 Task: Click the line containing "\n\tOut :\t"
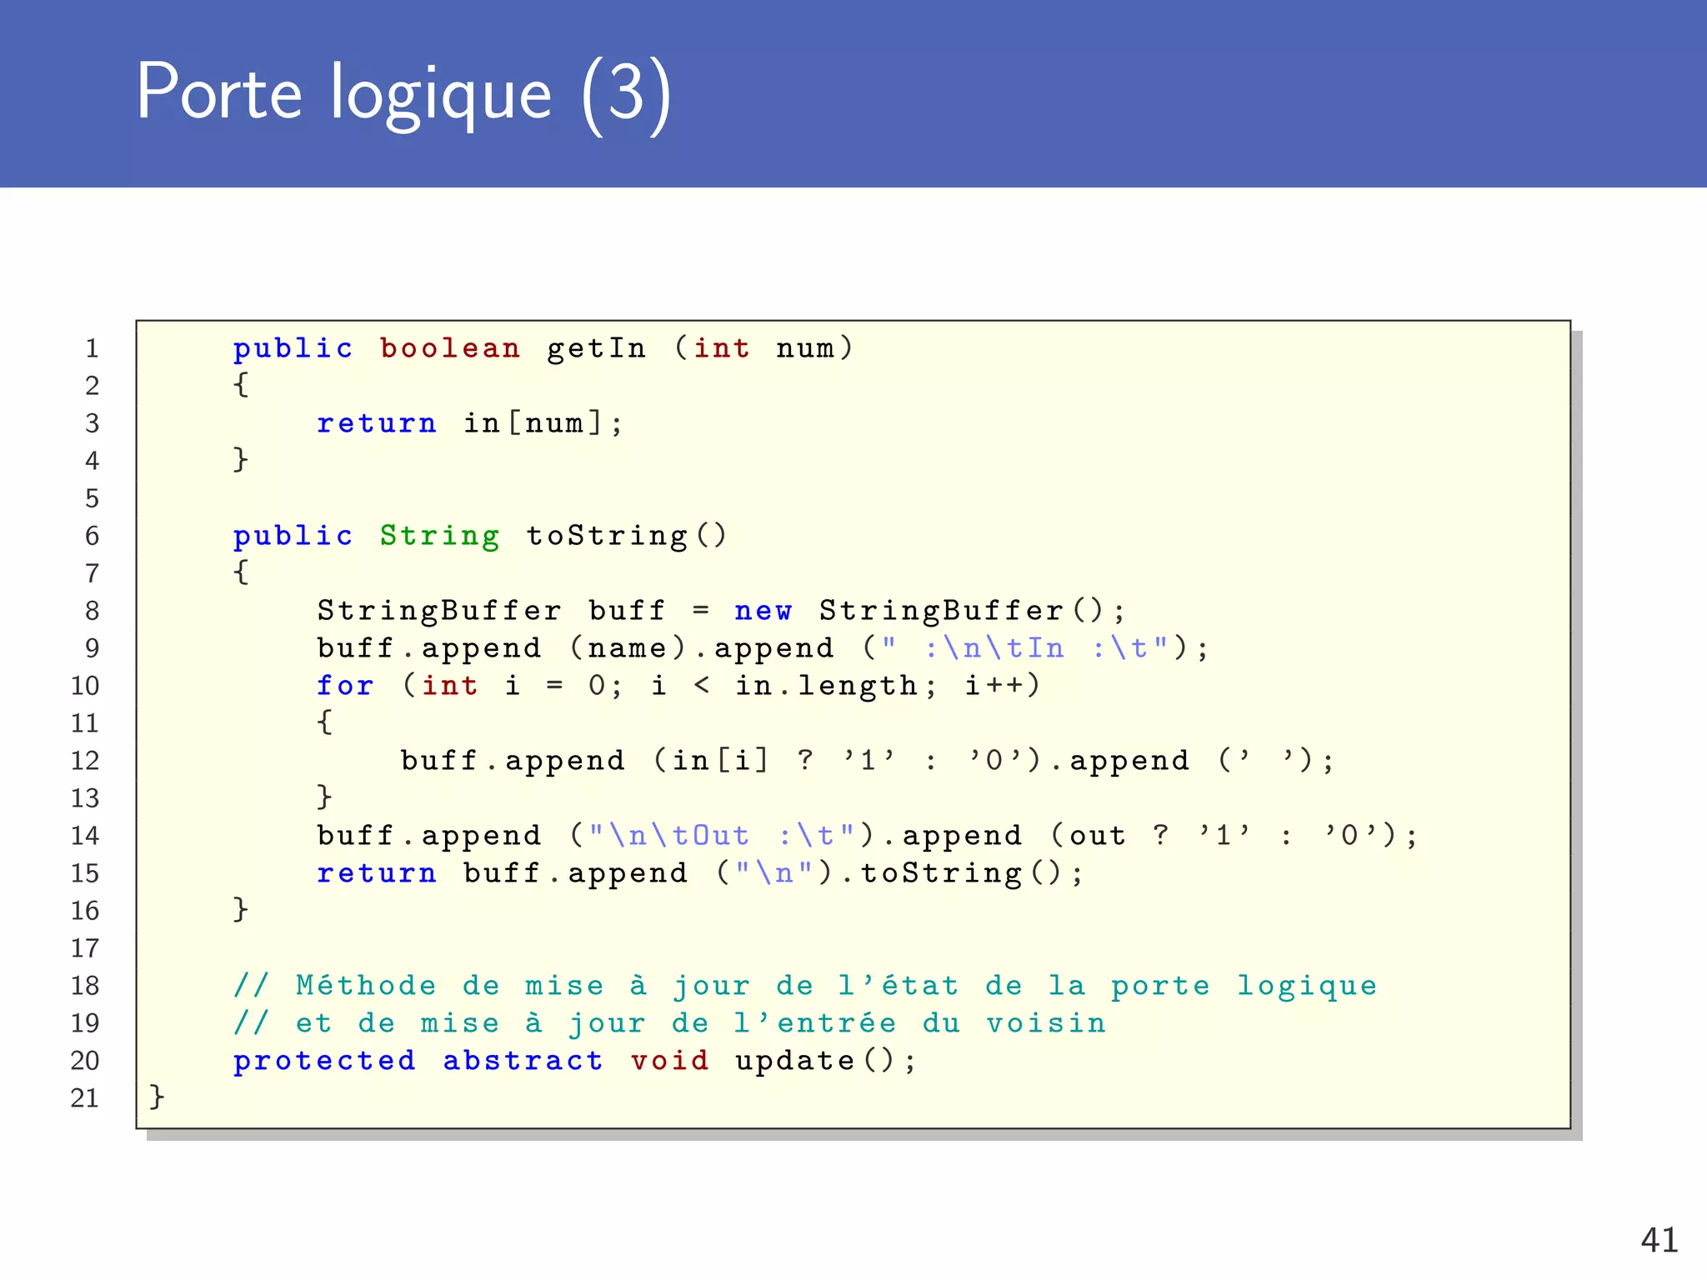pos(868,836)
